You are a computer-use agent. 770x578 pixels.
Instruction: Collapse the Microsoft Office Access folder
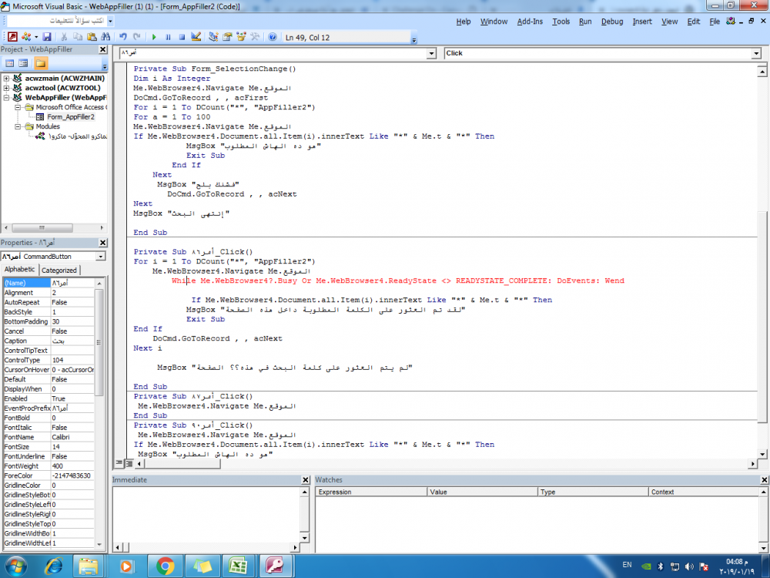pyautogui.click(x=18, y=107)
